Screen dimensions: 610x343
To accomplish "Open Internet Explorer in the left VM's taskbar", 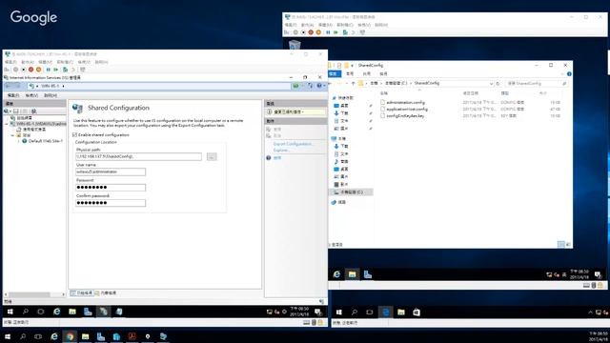I will 57,312.
